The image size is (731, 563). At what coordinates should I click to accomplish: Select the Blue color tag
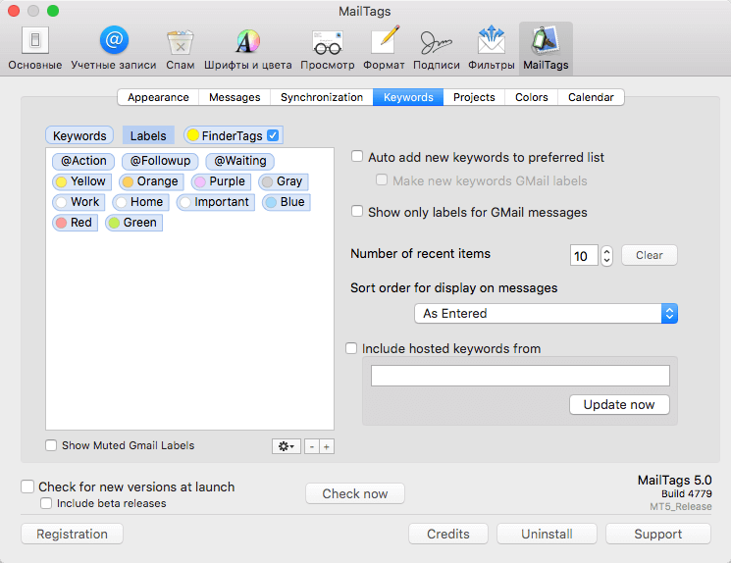(x=287, y=202)
